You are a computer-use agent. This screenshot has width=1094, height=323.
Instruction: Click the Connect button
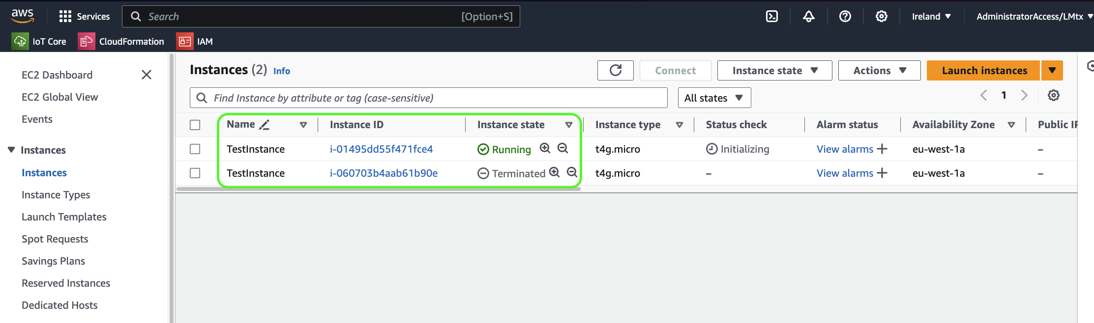(675, 70)
